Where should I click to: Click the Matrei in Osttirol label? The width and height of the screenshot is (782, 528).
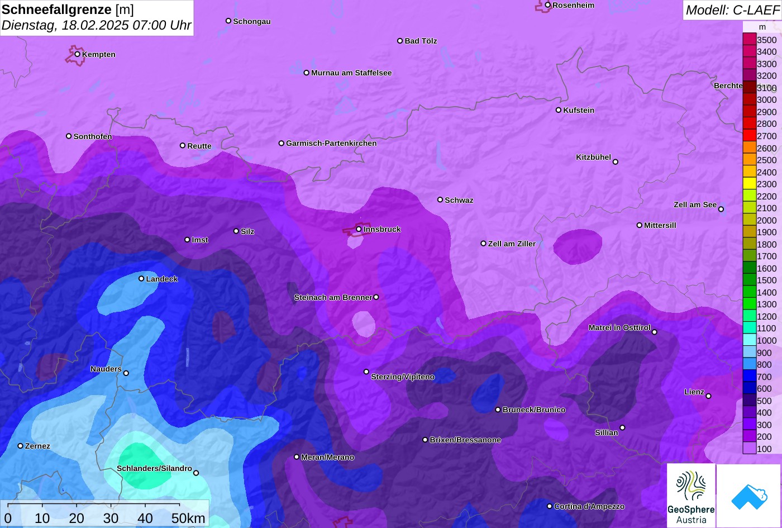(x=619, y=328)
